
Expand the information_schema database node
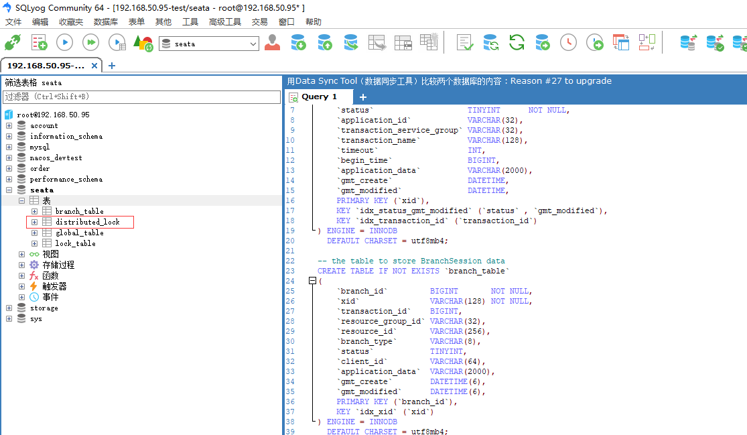(9, 136)
